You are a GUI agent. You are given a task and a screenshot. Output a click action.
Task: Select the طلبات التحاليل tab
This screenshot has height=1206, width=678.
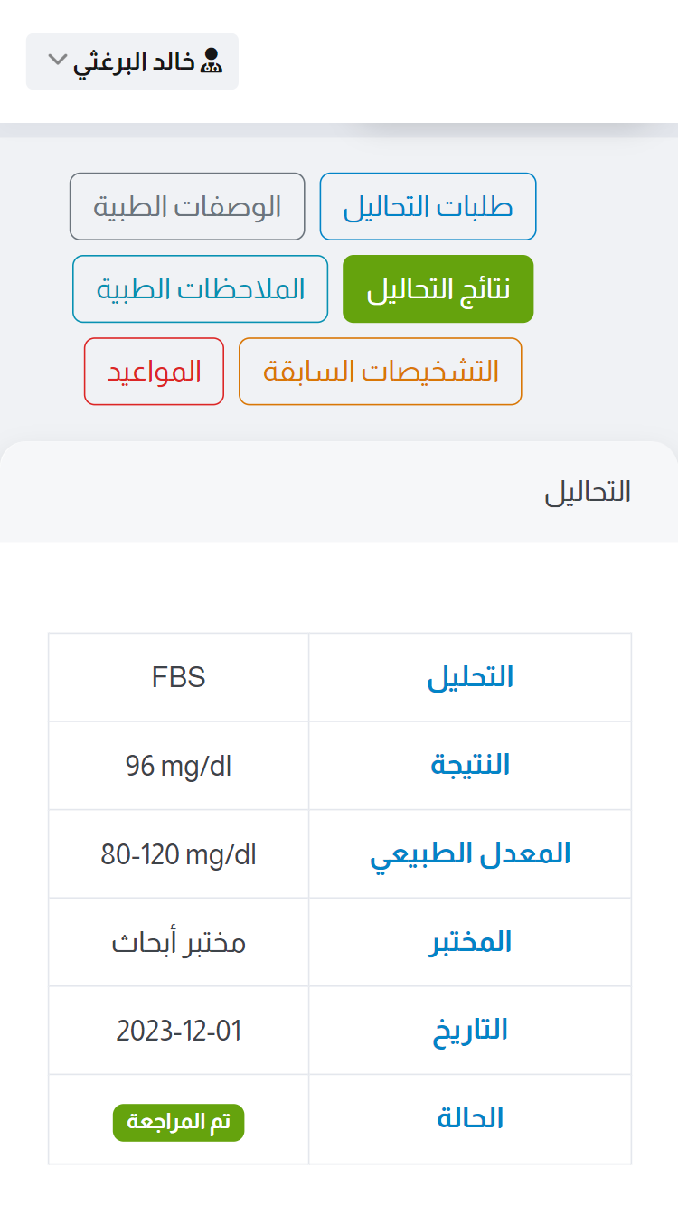coord(428,206)
